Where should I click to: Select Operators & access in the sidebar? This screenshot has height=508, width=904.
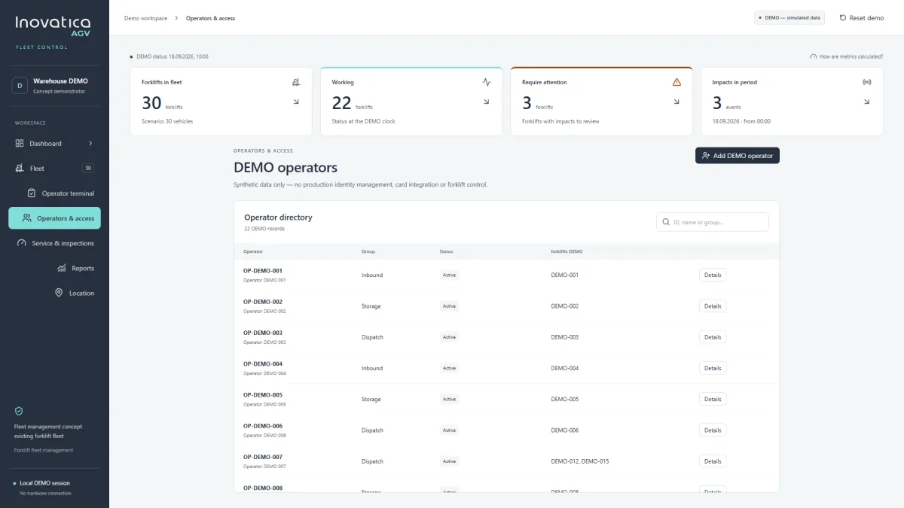pyautogui.click(x=54, y=218)
